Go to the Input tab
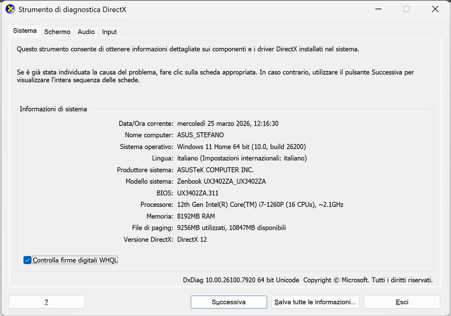451x316 pixels. [x=109, y=32]
